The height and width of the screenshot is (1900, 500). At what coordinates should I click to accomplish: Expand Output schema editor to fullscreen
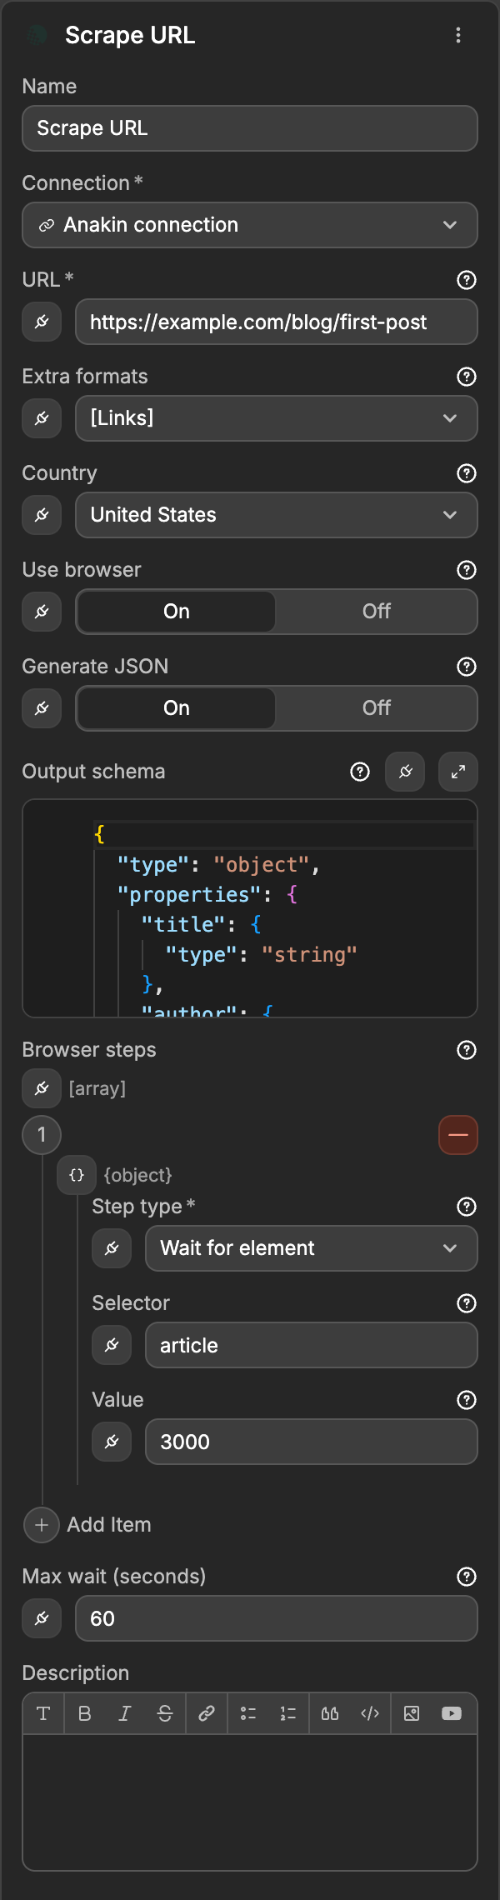[x=458, y=772]
